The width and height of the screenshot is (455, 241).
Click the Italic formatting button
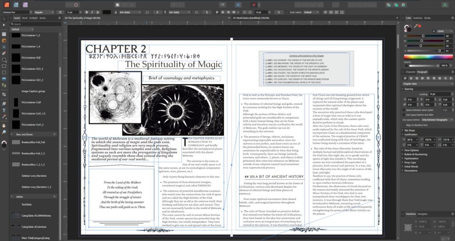[92, 12]
